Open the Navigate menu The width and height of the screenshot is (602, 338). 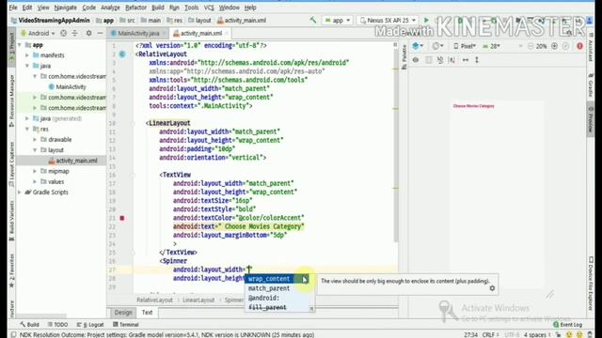click(x=65, y=8)
